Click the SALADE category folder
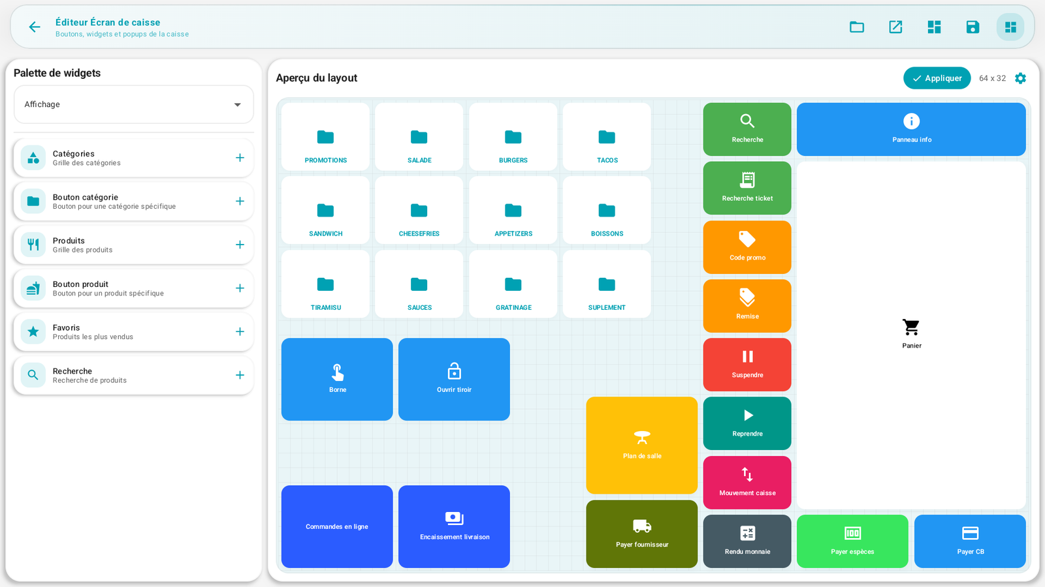 point(419,137)
